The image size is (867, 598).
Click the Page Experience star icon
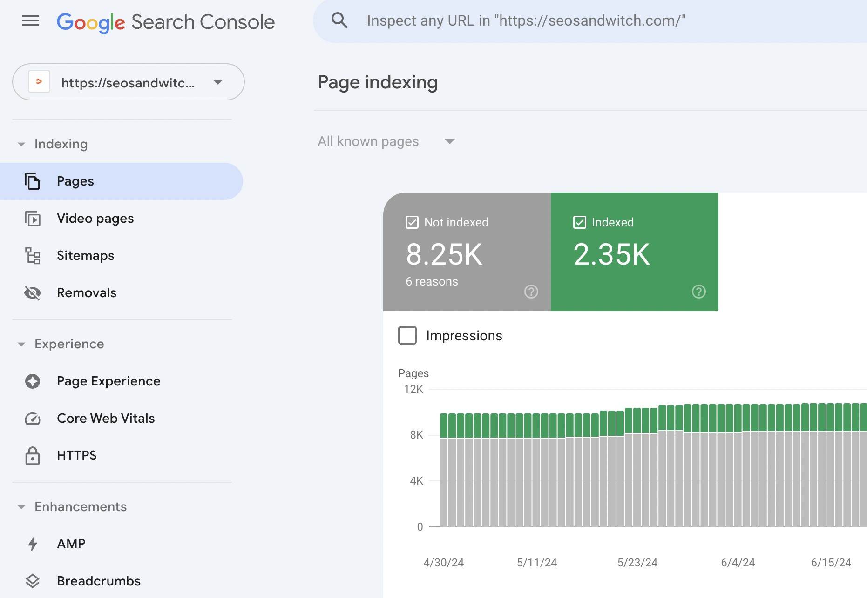tap(32, 381)
